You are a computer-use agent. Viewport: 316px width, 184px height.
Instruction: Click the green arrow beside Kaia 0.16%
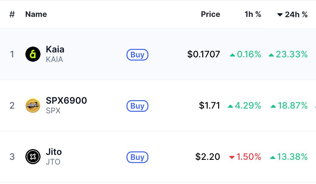point(232,55)
